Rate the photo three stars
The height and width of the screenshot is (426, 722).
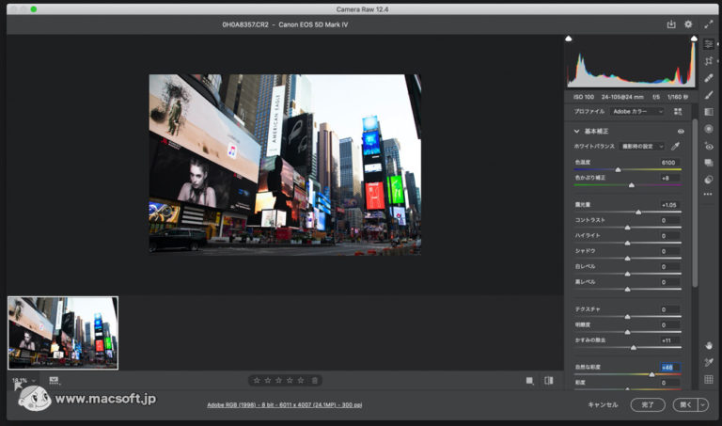(x=278, y=381)
